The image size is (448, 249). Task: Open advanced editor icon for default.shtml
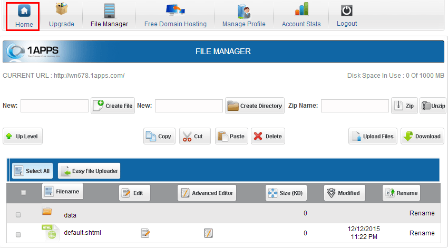click(x=208, y=233)
